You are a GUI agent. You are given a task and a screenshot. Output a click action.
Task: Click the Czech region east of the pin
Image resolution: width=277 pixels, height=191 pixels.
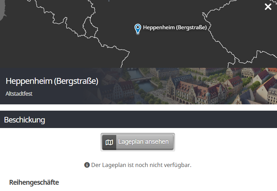point(240,28)
